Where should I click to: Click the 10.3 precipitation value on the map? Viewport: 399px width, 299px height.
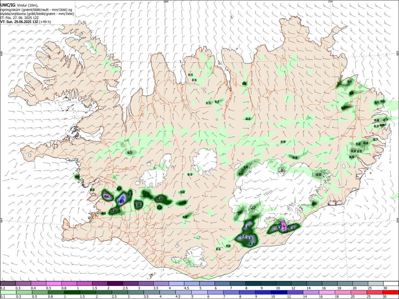[x=121, y=202]
